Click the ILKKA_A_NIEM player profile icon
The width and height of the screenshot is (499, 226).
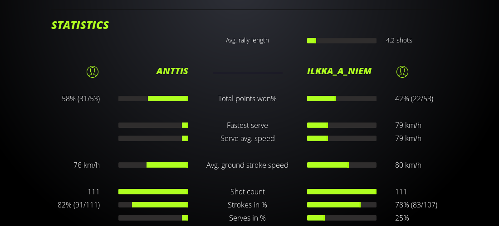pyautogui.click(x=402, y=71)
